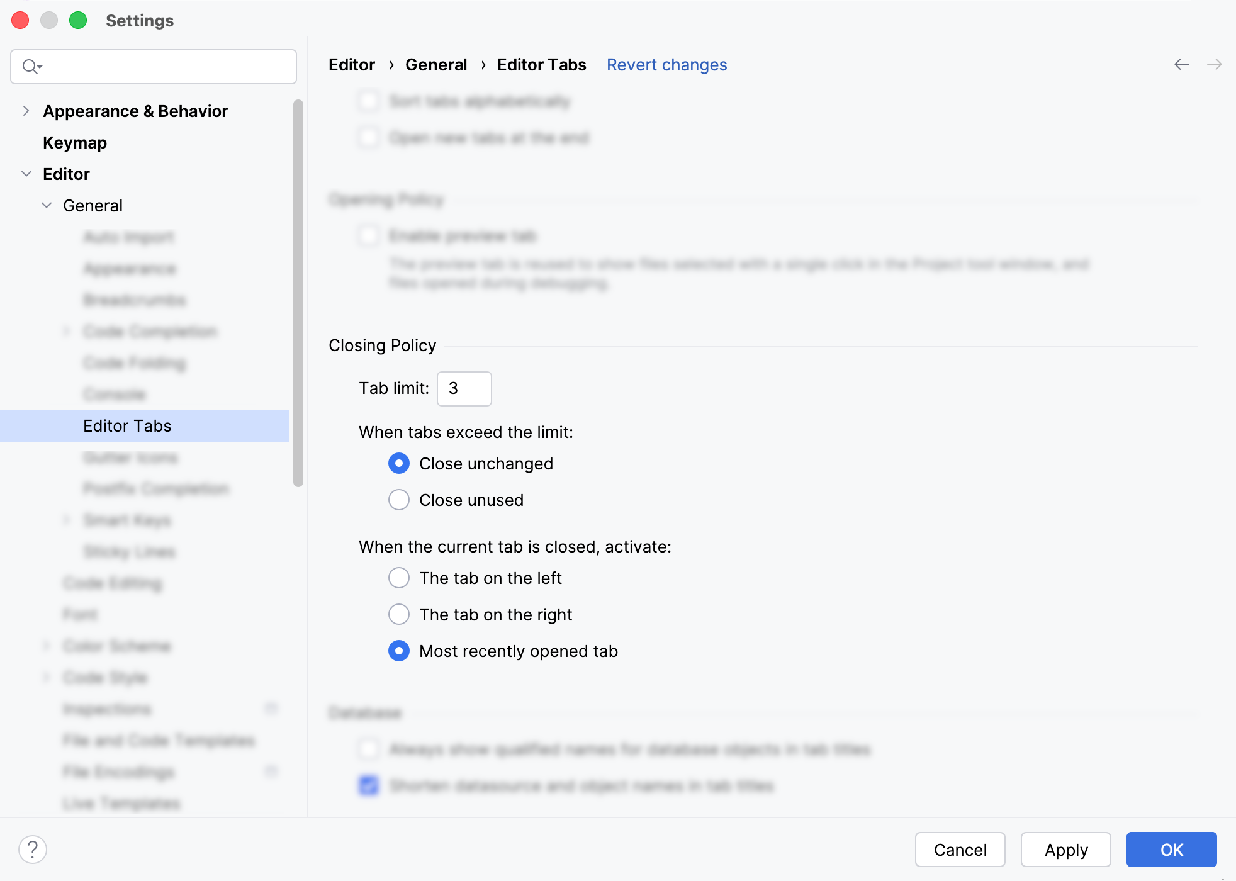The image size is (1236, 881).
Task: Collapse the General subtree chevron
Action: tap(47, 205)
